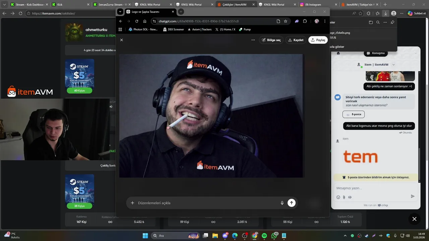Show hidden system tray icons chevron
Screen dimensions: 429x241
coord(345,236)
